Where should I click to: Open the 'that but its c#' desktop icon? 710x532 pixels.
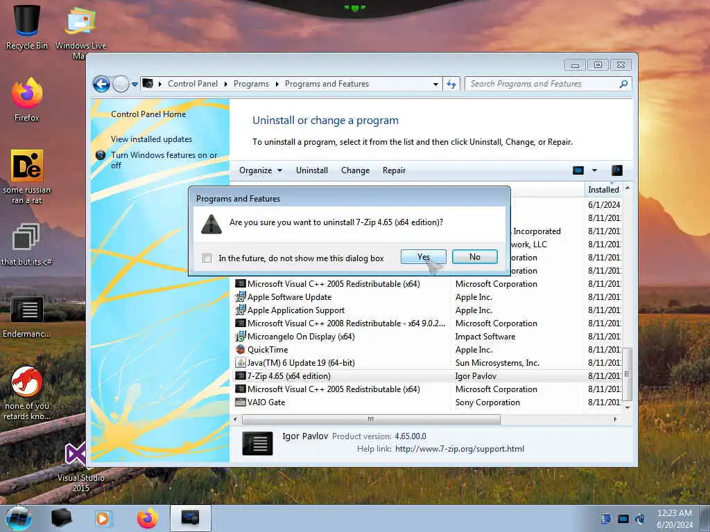(27, 245)
